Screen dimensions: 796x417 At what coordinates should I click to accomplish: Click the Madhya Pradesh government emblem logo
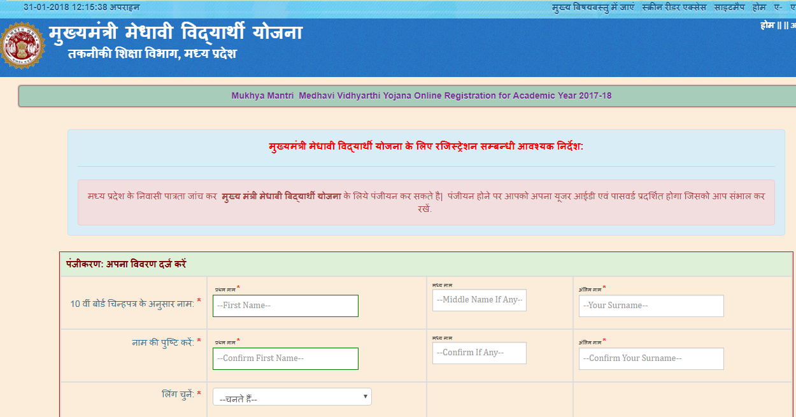[x=22, y=45]
